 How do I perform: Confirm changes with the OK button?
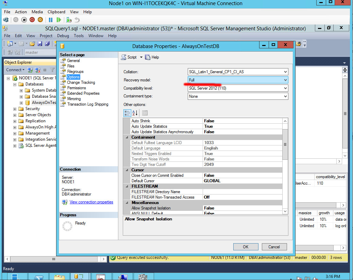tap(246, 247)
